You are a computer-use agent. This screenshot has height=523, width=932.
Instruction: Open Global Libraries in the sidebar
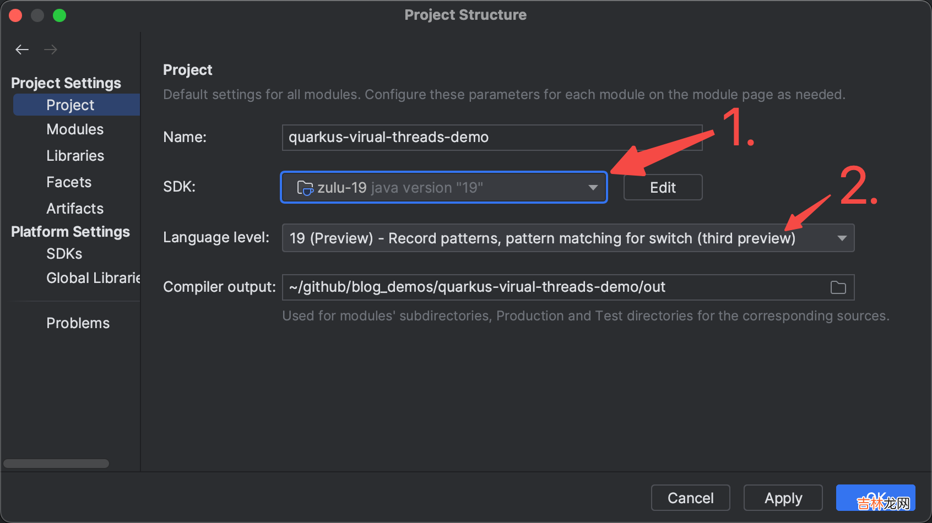[93, 278]
